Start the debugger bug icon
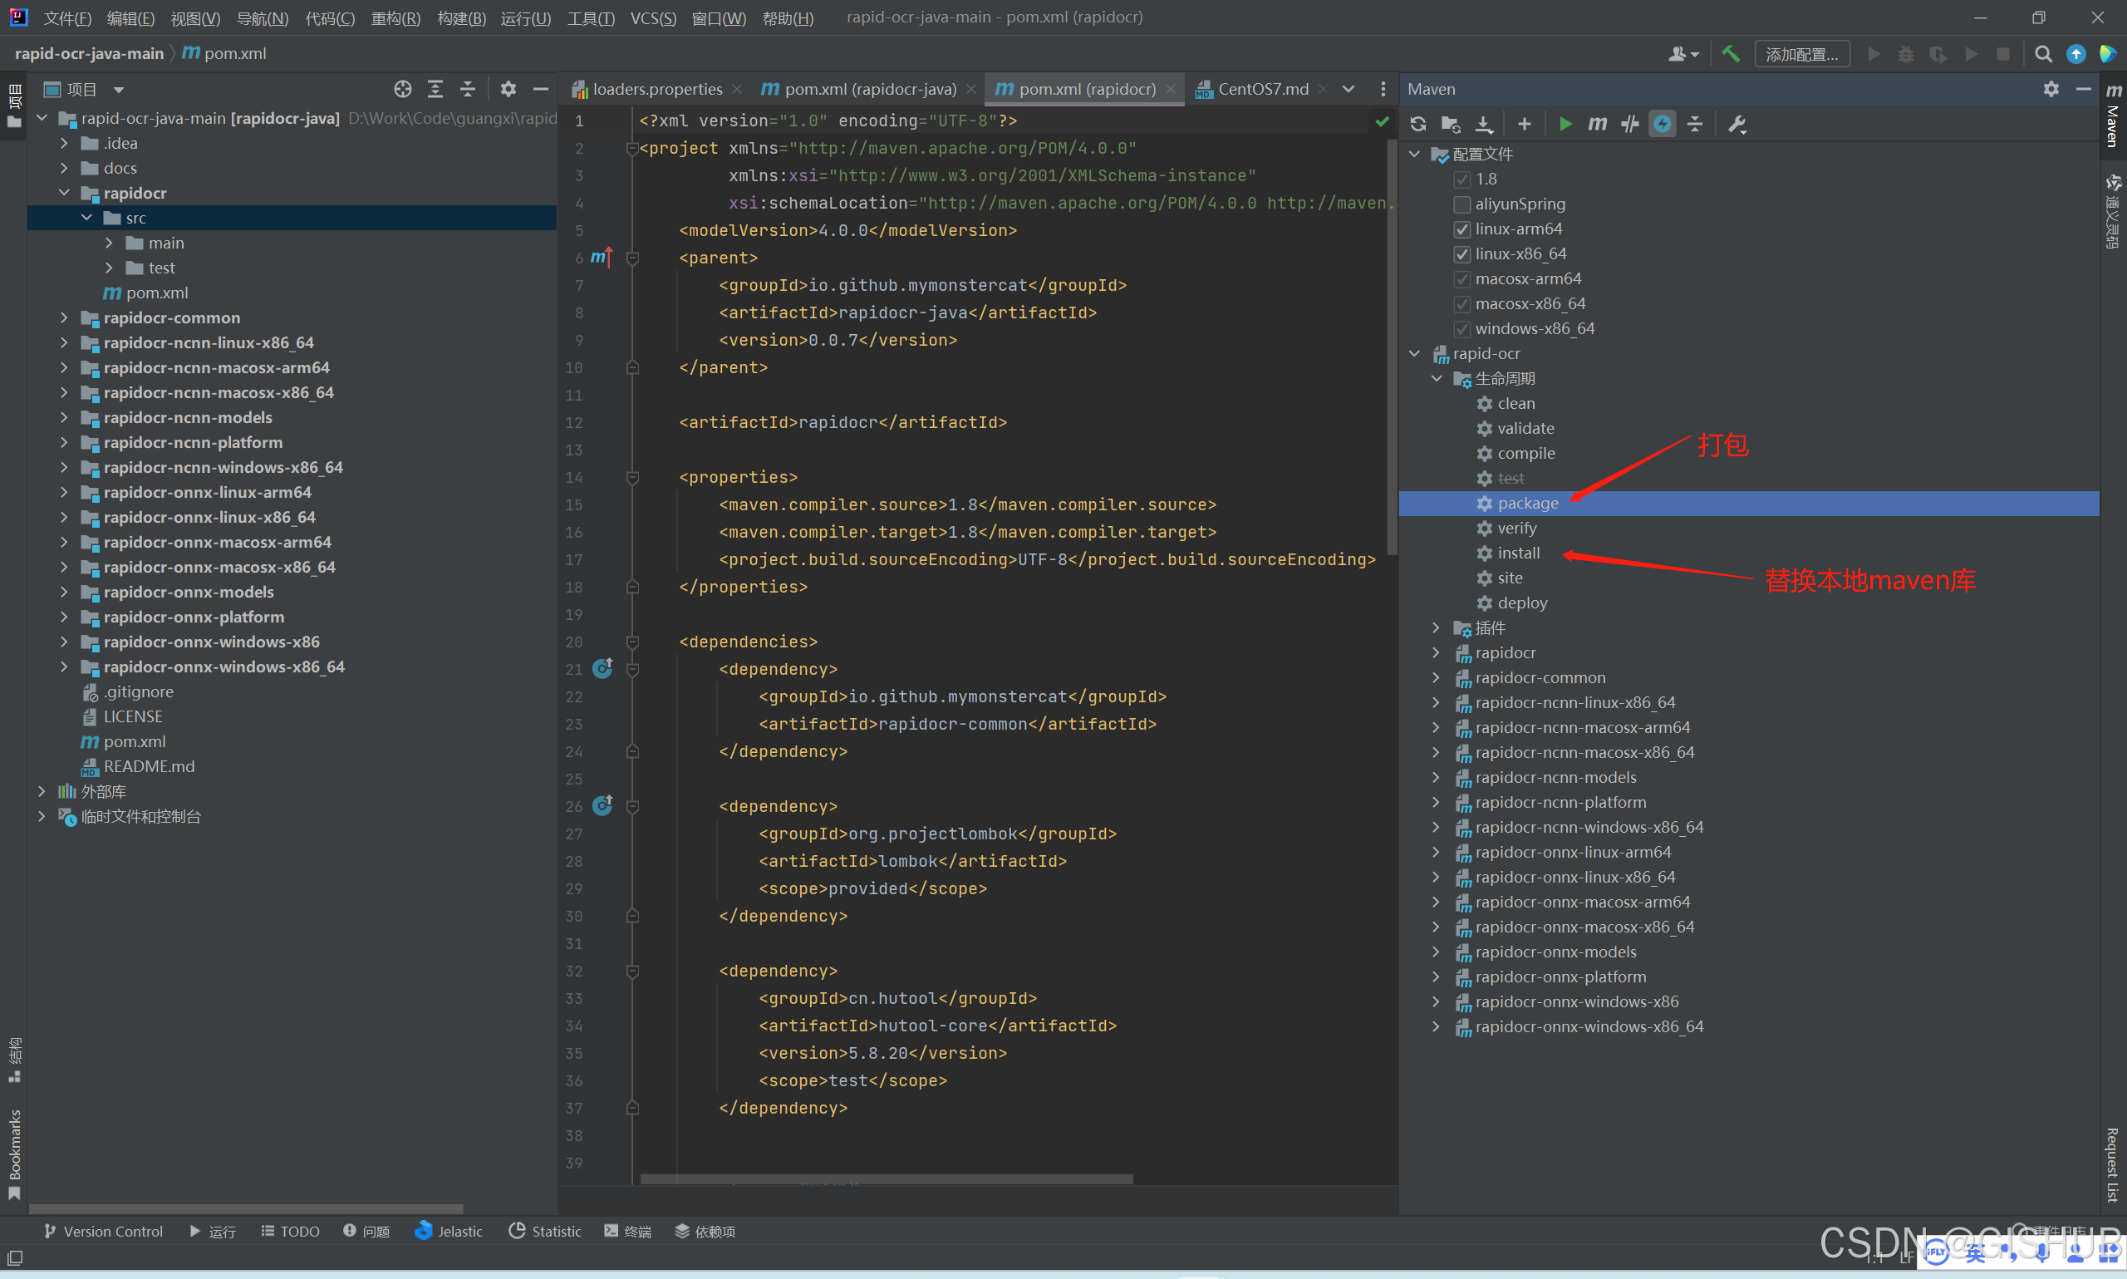The width and height of the screenshot is (2127, 1279). click(x=1904, y=53)
